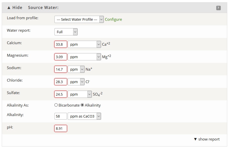Collapse the Source Water section with Hide

(15, 7)
